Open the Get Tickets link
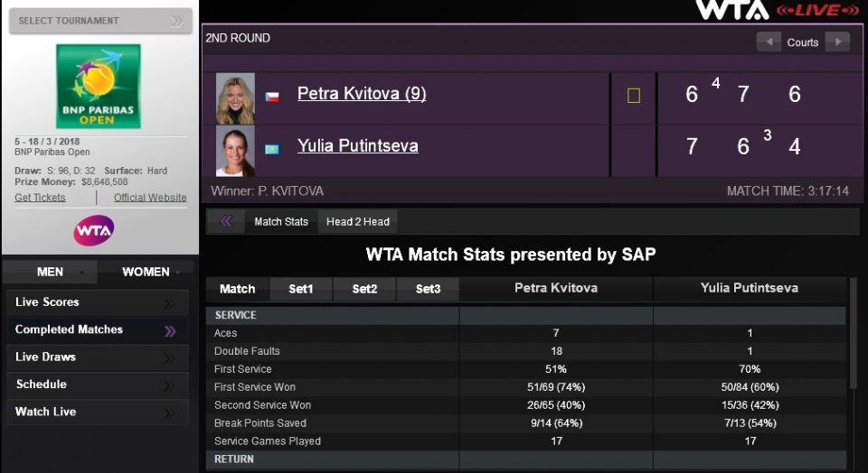Viewport: 868px width, 473px height. pos(40,198)
